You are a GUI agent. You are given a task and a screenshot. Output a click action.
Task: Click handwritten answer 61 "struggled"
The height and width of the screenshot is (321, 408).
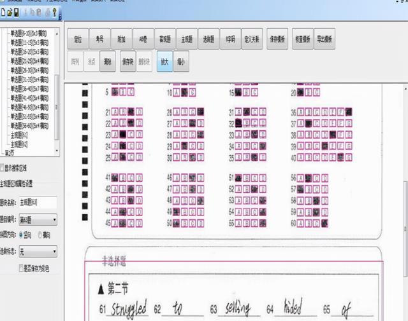pyautogui.click(x=129, y=308)
